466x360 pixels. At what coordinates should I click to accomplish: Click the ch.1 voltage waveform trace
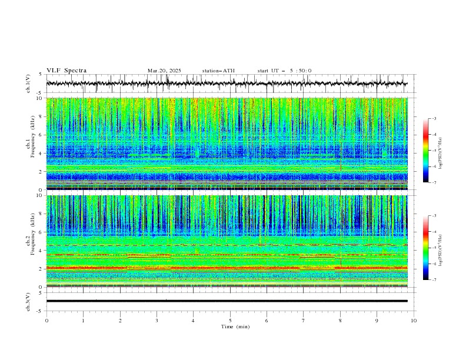(x=227, y=84)
